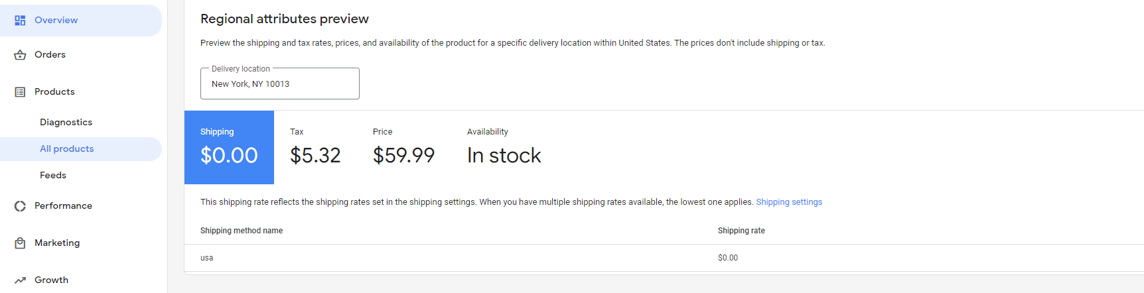
Task: Select All products in sidebar
Action: tap(81, 149)
